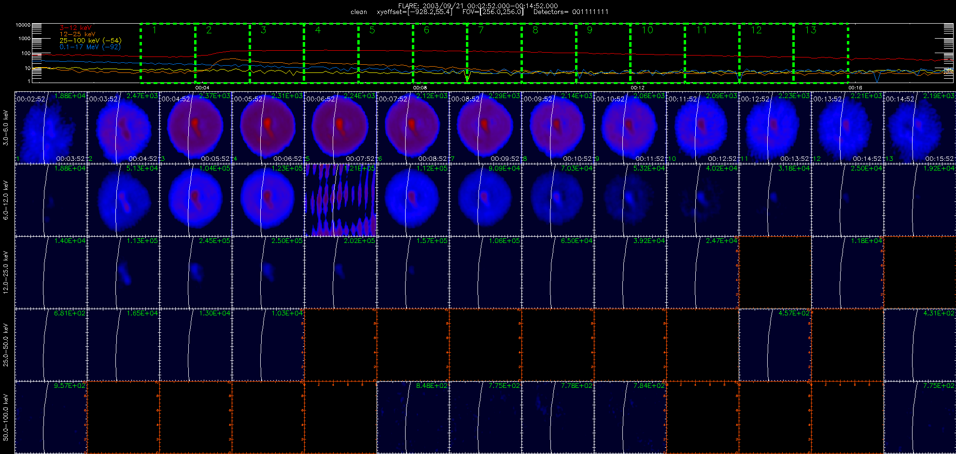Click the striped 6-12 keV artifact image
The image size is (956, 454).
(341, 199)
